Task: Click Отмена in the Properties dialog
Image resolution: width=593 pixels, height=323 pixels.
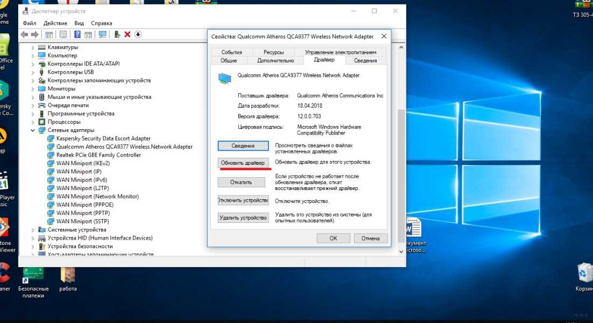Action: click(370, 238)
